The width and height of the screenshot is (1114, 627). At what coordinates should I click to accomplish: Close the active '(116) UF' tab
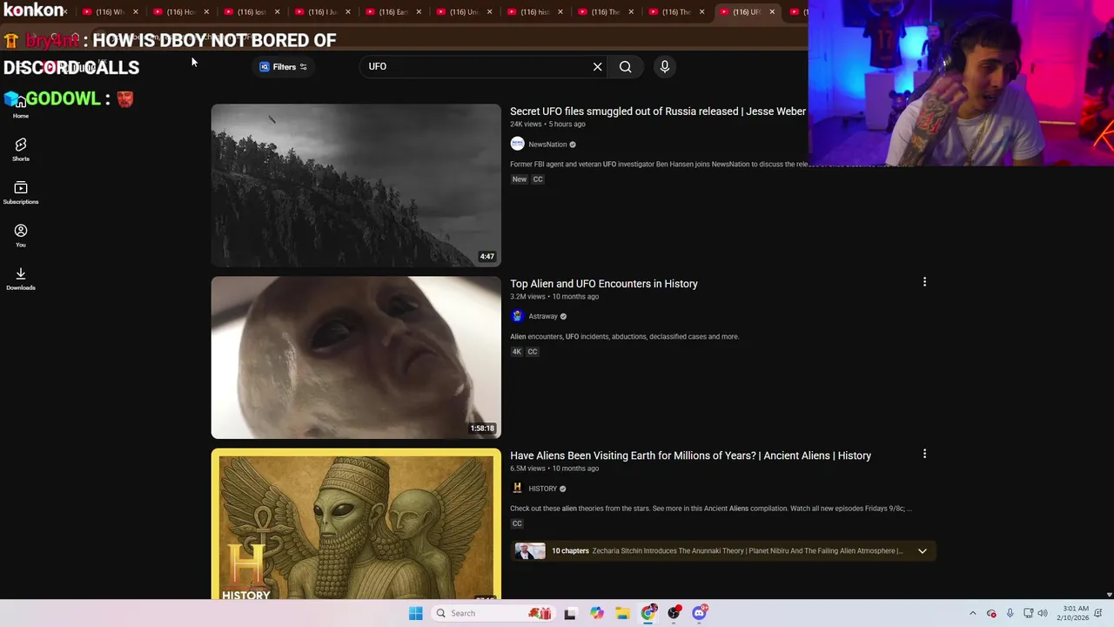(772, 12)
